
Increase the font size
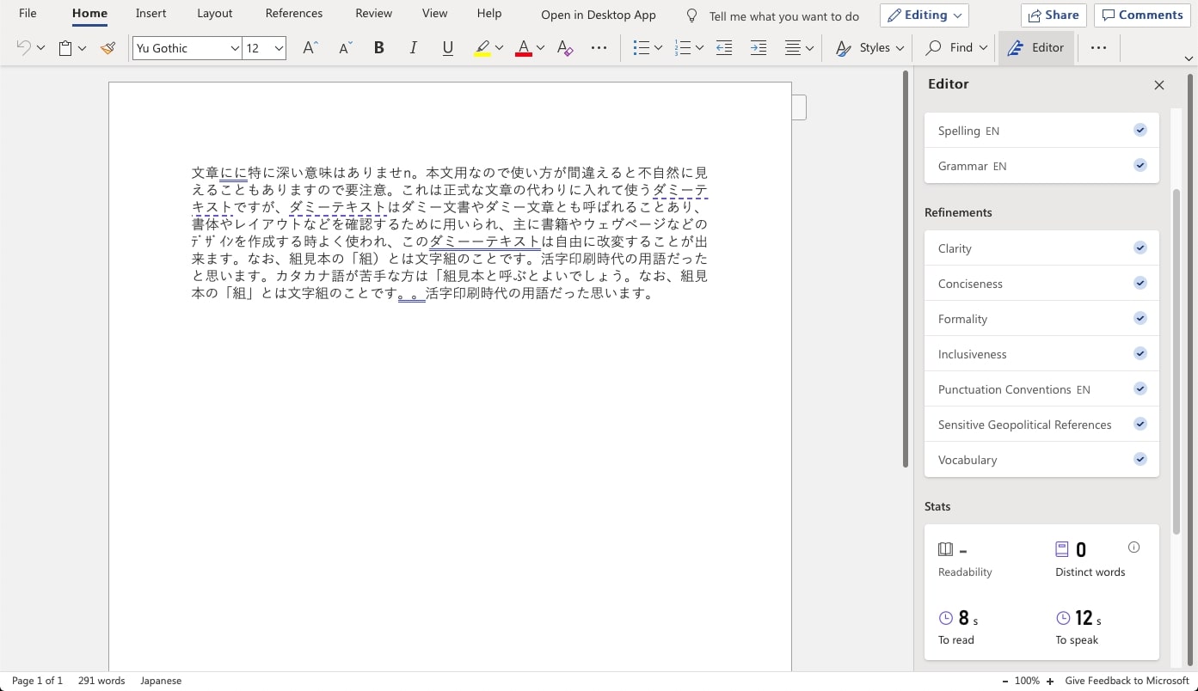coord(309,48)
